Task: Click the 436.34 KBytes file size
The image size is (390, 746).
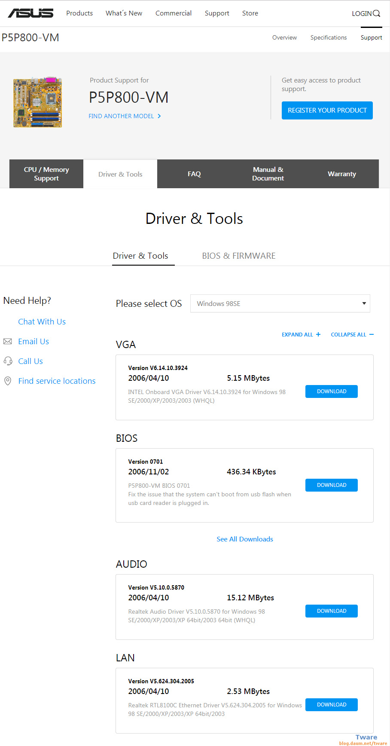Action: (251, 472)
